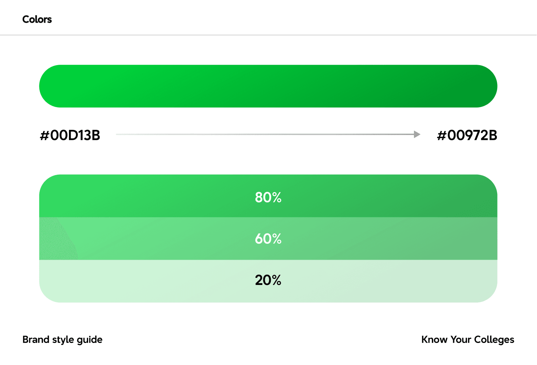Click the white "80%" text label
Image resolution: width=537 pixels, height=365 pixels.
click(268, 197)
